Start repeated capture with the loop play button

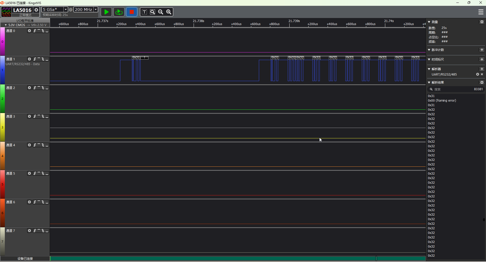pos(119,12)
